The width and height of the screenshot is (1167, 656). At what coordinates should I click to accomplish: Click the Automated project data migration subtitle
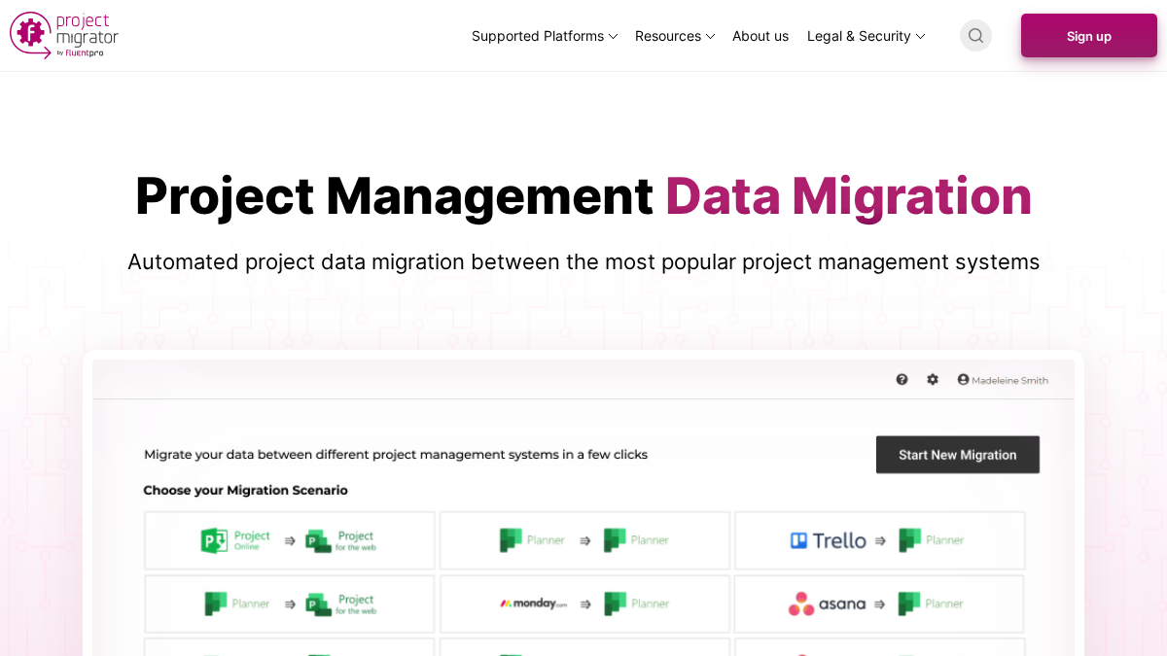coord(583,261)
